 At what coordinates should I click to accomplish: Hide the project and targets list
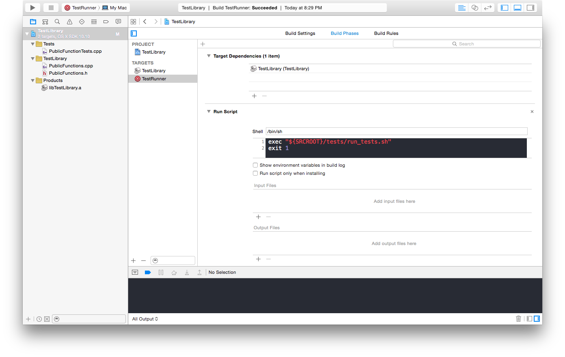tap(134, 33)
